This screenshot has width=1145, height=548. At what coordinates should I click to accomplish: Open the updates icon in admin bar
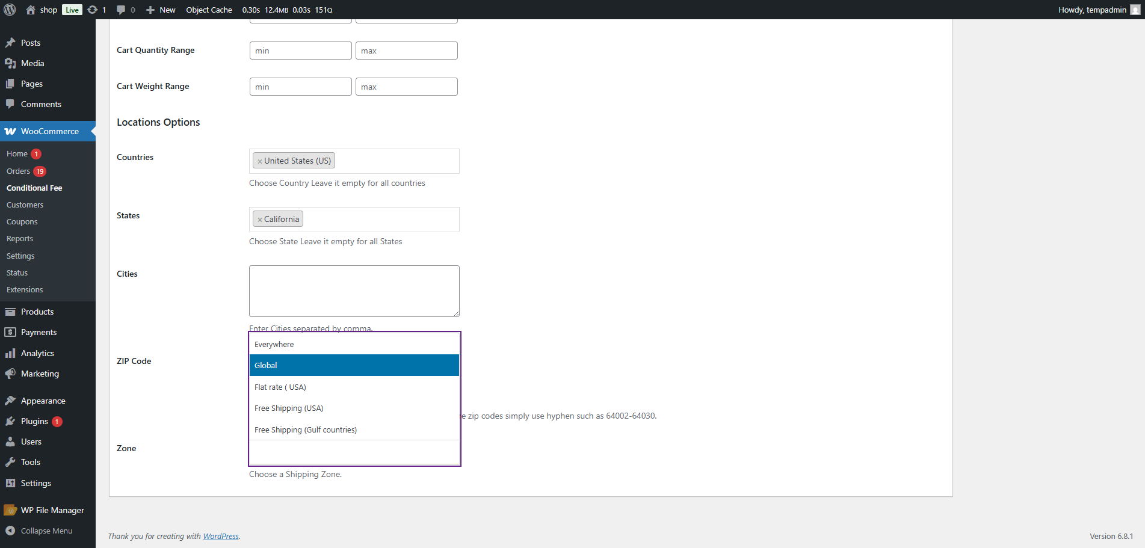(x=92, y=10)
